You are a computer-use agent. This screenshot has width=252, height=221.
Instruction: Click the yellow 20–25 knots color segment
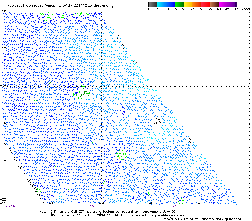pyautogui.click(x=188, y=4)
